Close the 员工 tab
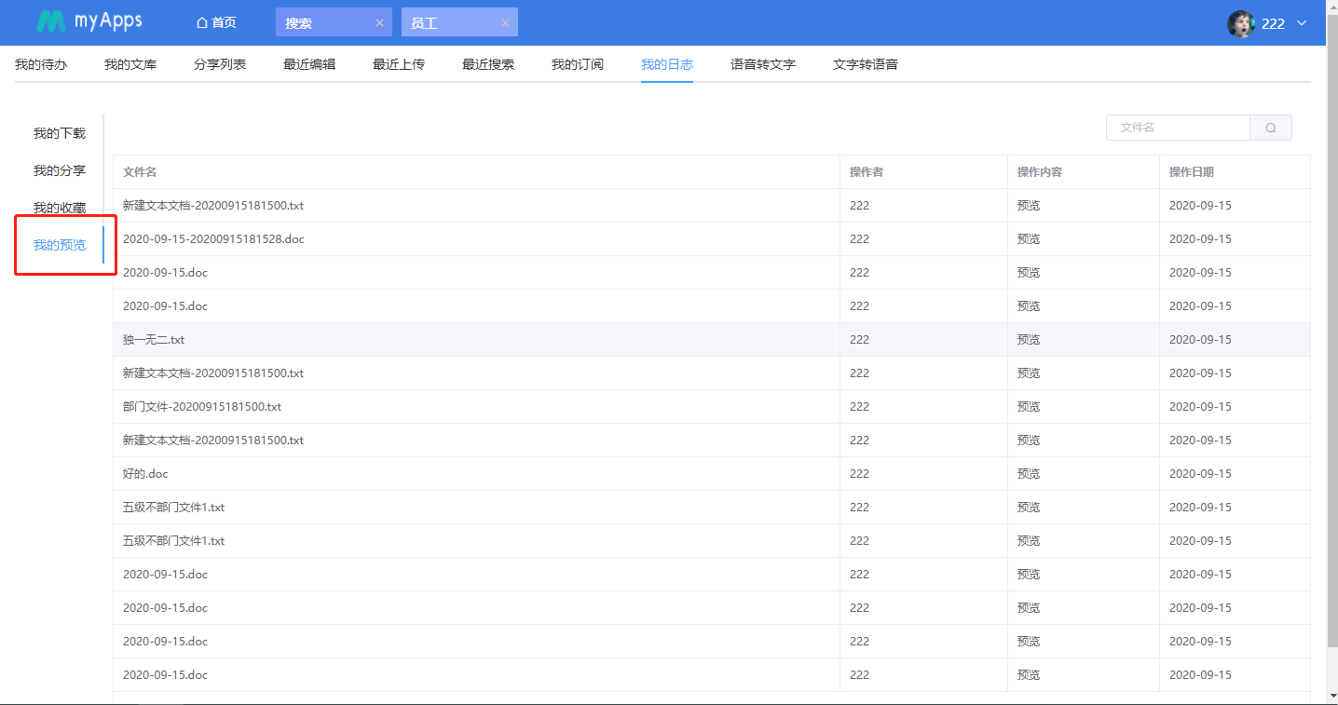The width and height of the screenshot is (1338, 705). (x=505, y=23)
